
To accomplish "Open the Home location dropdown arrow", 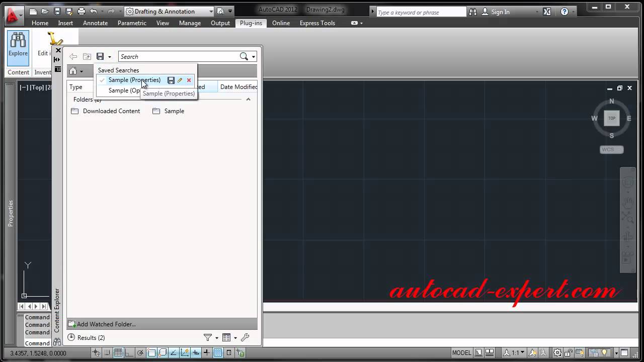I will point(82,71).
